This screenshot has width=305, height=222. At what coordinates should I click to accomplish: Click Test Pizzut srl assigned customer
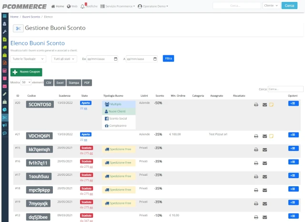[x=218, y=134]
